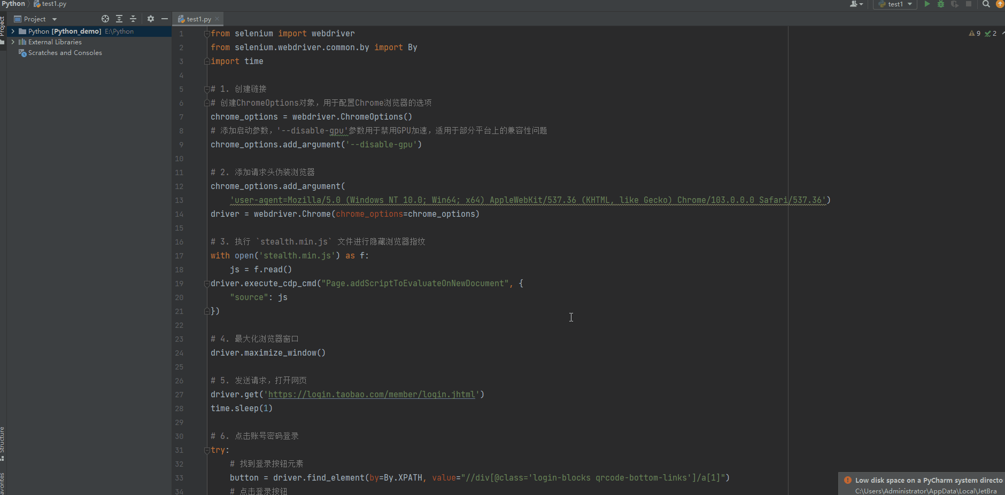Click the orange update arrow icon

pos(1000,4)
